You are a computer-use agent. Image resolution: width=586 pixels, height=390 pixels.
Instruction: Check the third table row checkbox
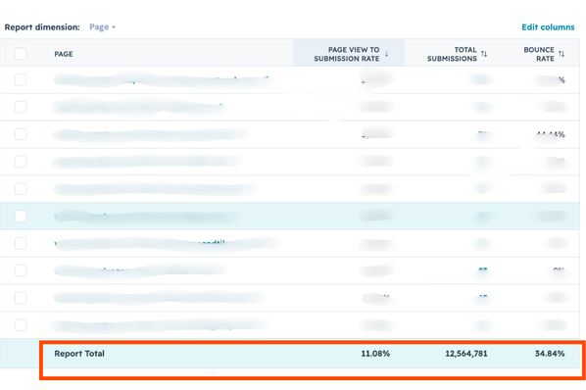pos(21,134)
